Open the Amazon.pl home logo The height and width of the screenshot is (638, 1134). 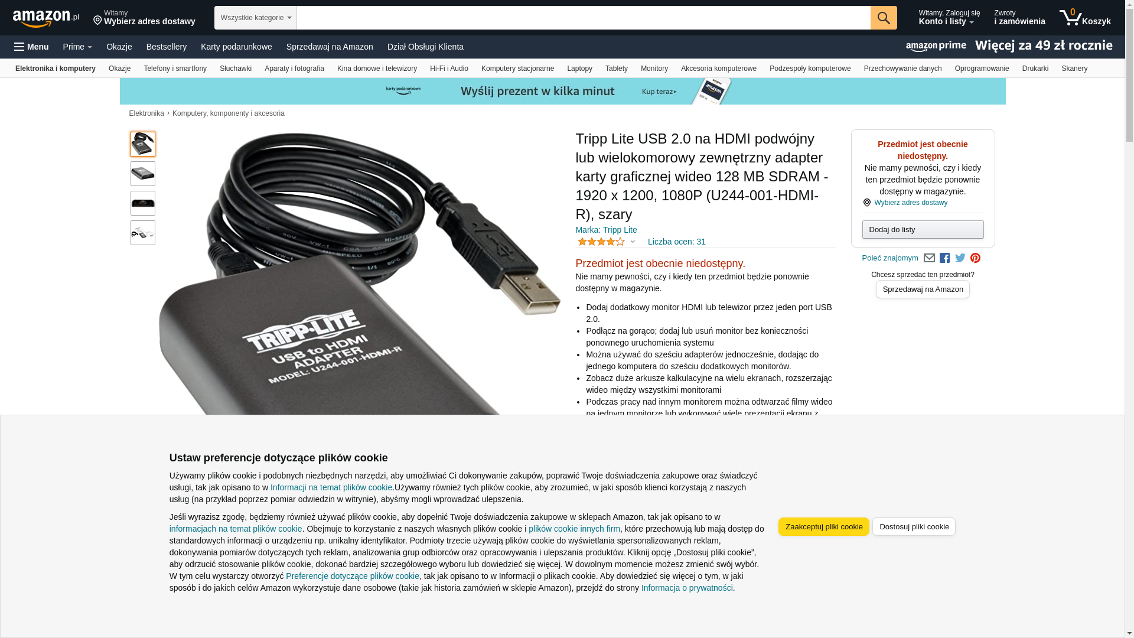(x=45, y=18)
